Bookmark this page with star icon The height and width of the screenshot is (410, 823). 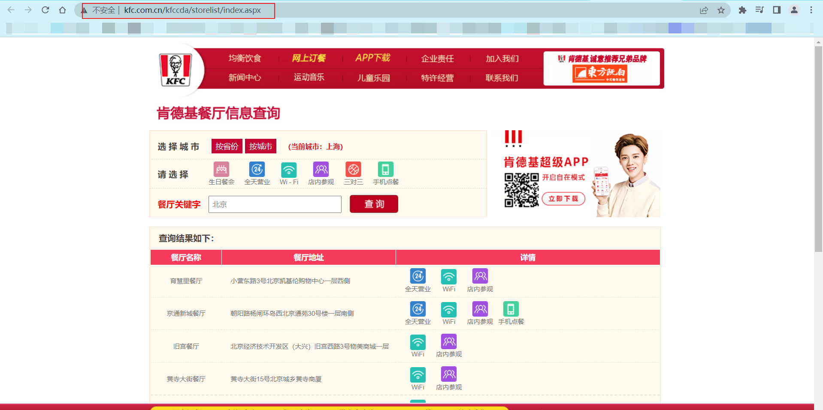(x=721, y=10)
